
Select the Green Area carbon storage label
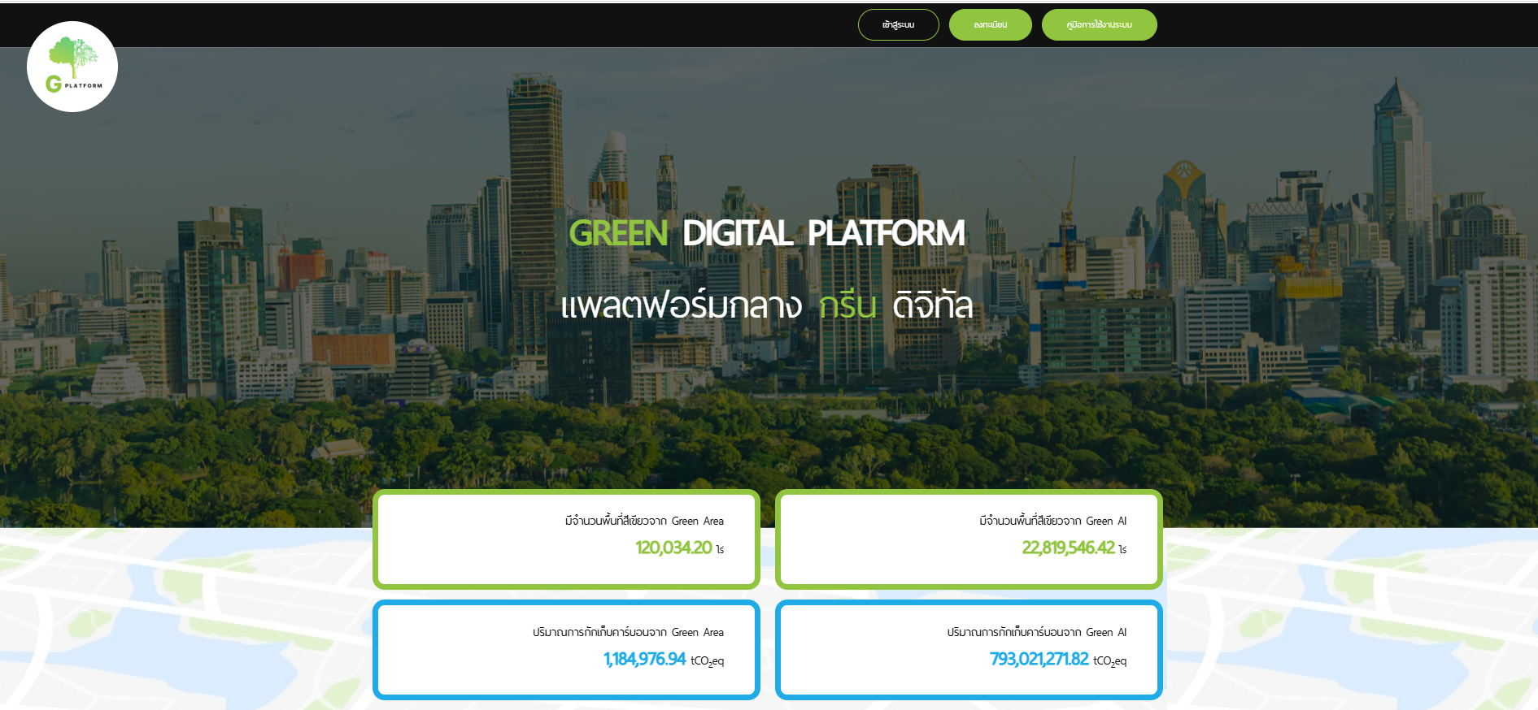click(x=628, y=632)
